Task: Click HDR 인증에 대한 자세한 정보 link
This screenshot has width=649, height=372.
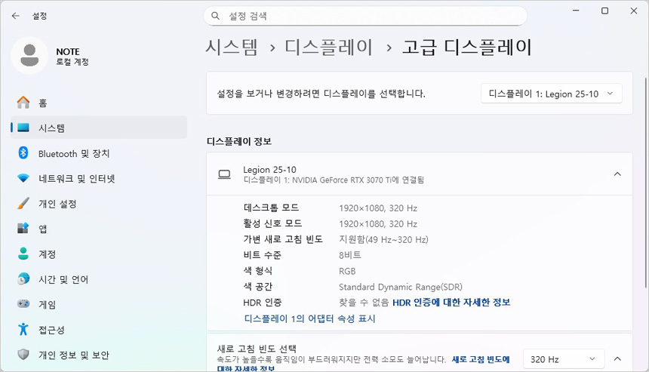Action: click(451, 302)
